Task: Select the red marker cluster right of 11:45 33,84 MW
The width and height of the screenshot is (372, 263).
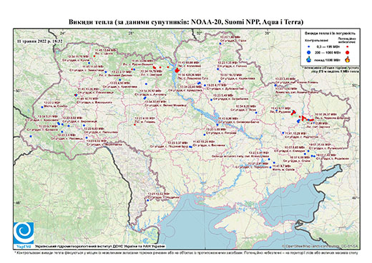Action: pos(155,67)
